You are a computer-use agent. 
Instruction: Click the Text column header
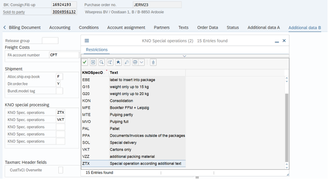[x=147, y=73]
